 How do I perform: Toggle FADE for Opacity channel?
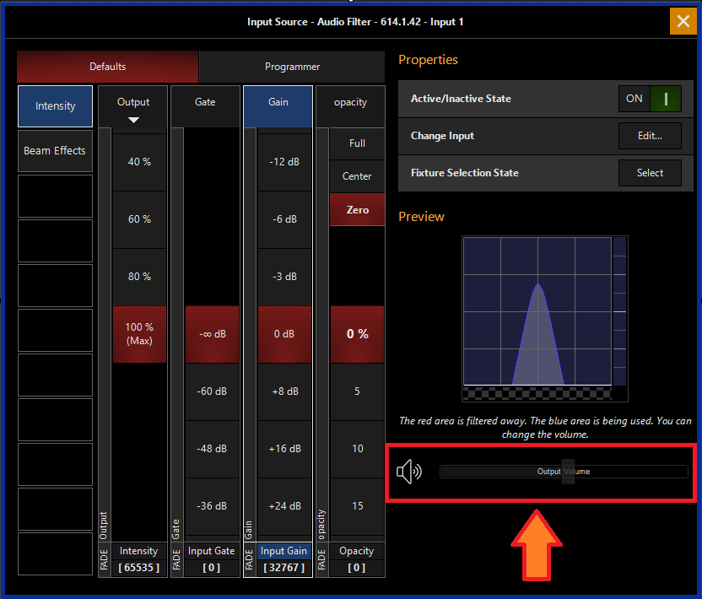(x=321, y=559)
